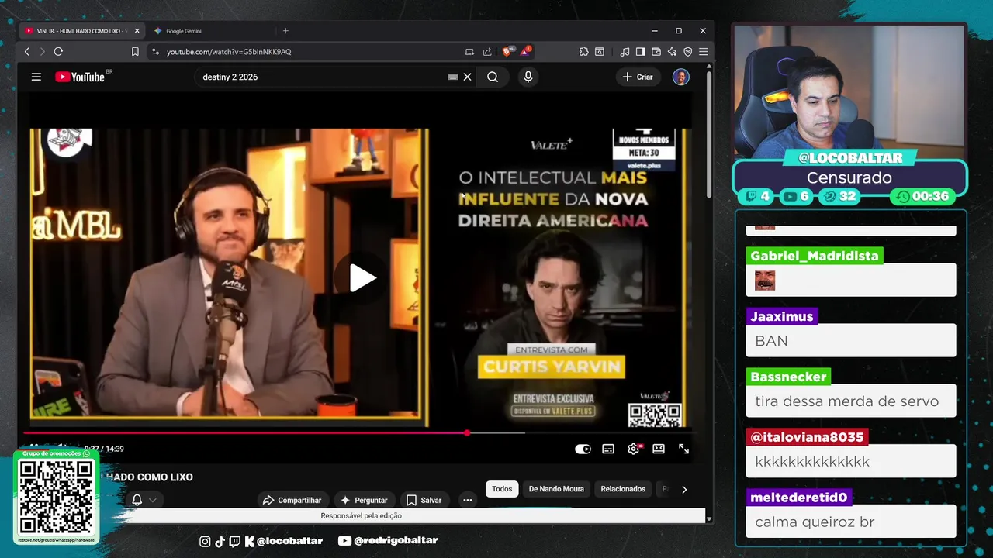Viewport: 993px width, 558px height.
Task: Click the username Jaaximus in chat
Action: tap(782, 316)
